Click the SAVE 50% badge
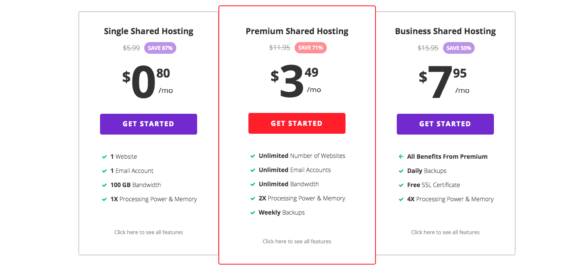586x270 pixels. (458, 48)
